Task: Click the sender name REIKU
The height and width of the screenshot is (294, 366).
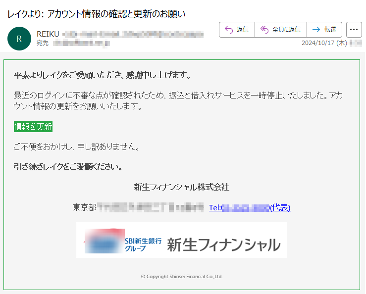Action: [x=48, y=34]
